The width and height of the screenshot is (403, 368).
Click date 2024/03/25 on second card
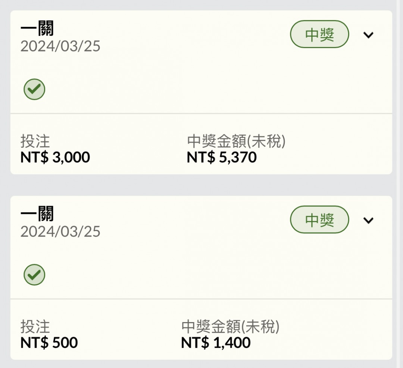(60, 231)
